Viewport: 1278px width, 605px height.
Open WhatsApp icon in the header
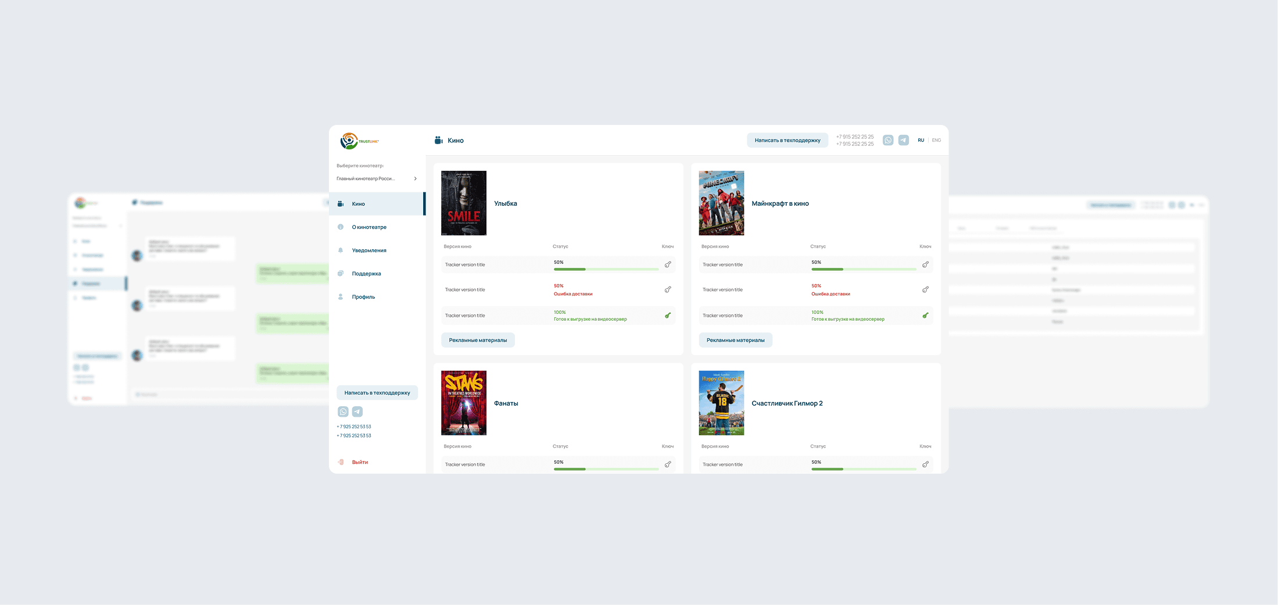coord(888,140)
